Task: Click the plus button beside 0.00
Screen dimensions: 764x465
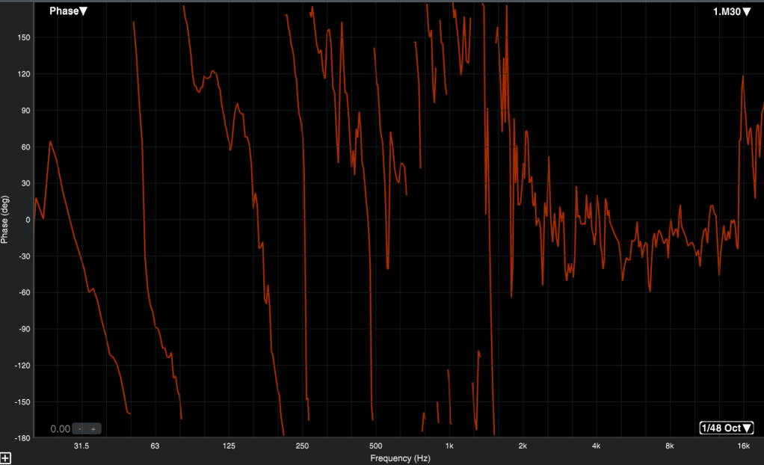Action: point(93,429)
